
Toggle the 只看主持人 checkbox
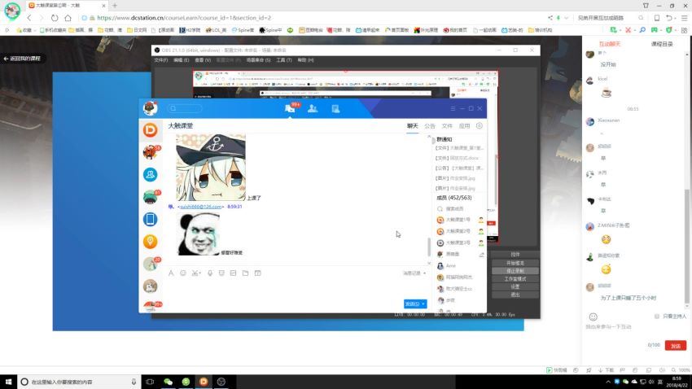tap(657, 317)
